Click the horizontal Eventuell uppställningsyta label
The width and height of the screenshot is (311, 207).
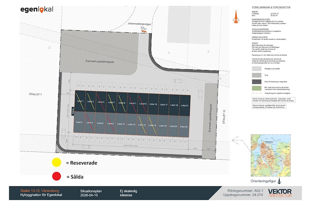(100, 61)
